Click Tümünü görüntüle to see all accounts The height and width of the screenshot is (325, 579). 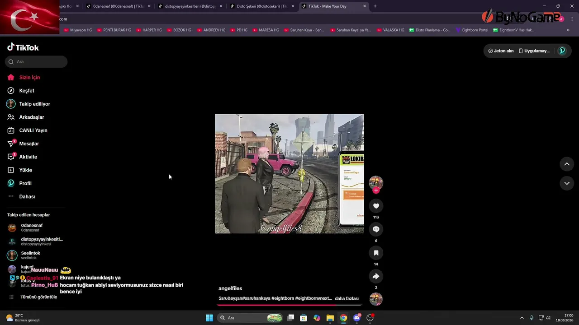38,297
